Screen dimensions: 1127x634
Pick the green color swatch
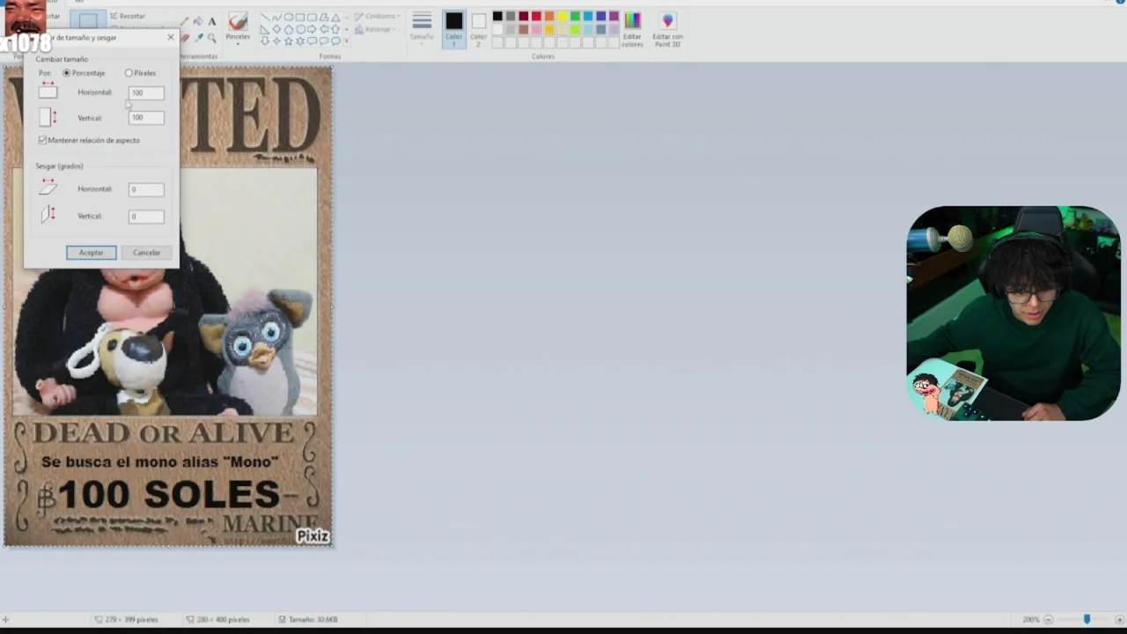[575, 16]
